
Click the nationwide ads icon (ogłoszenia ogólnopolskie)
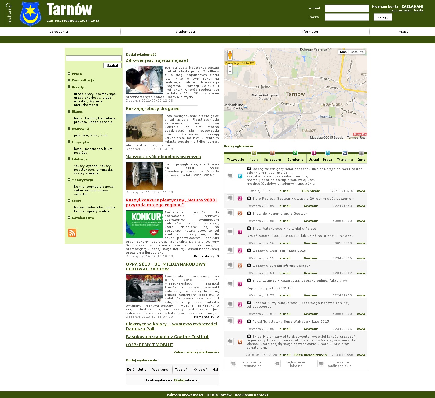point(320,364)
